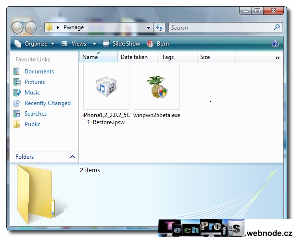Start the Slide Show
The height and width of the screenshot is (237, 294).
pyautogui.click(x=121, y=44)
